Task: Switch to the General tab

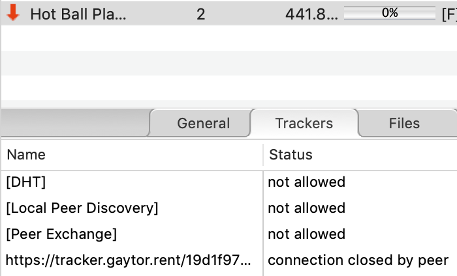Action: 204,123
